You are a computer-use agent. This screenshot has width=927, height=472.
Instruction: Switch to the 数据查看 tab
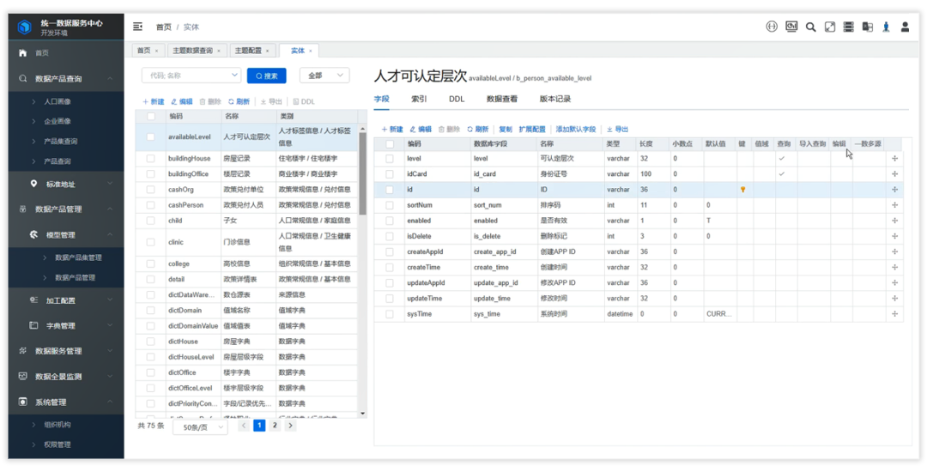coord(502,100)
